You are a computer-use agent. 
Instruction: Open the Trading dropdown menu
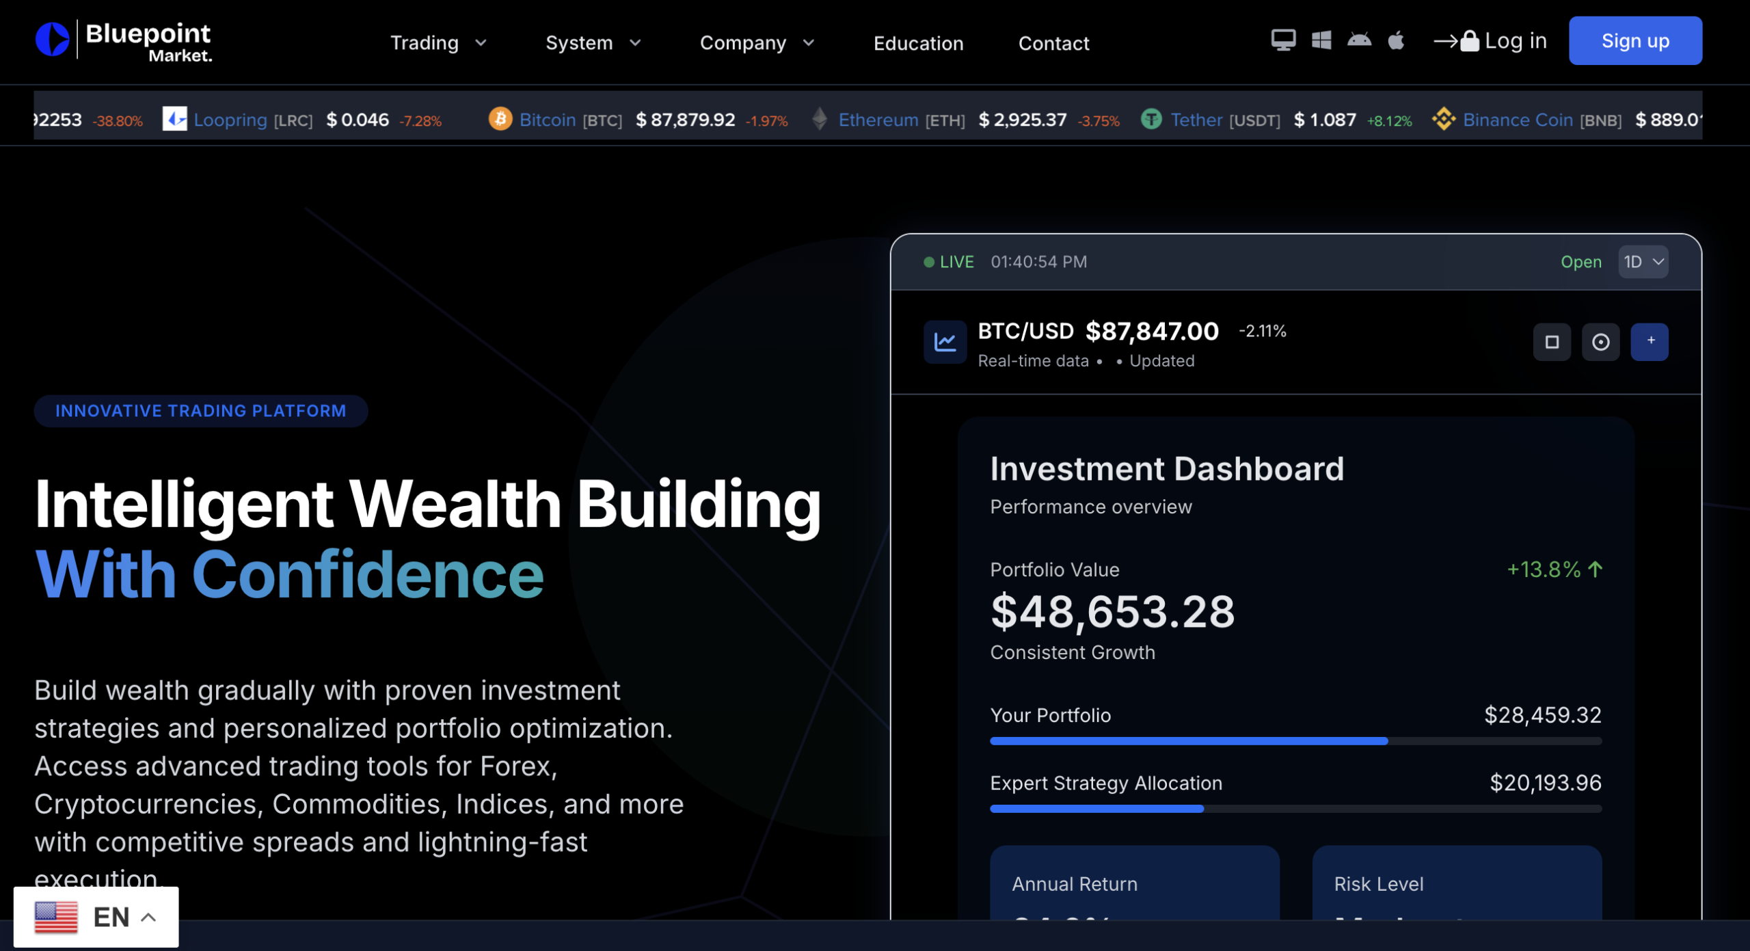(x=437, y=42)
